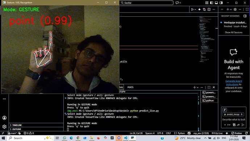Open notifications bell in status bar

coord(246,133)
